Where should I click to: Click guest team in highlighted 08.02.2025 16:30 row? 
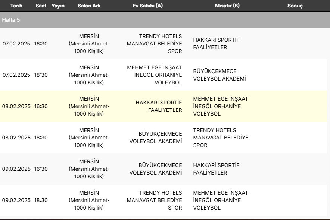[x=221, y=106]
